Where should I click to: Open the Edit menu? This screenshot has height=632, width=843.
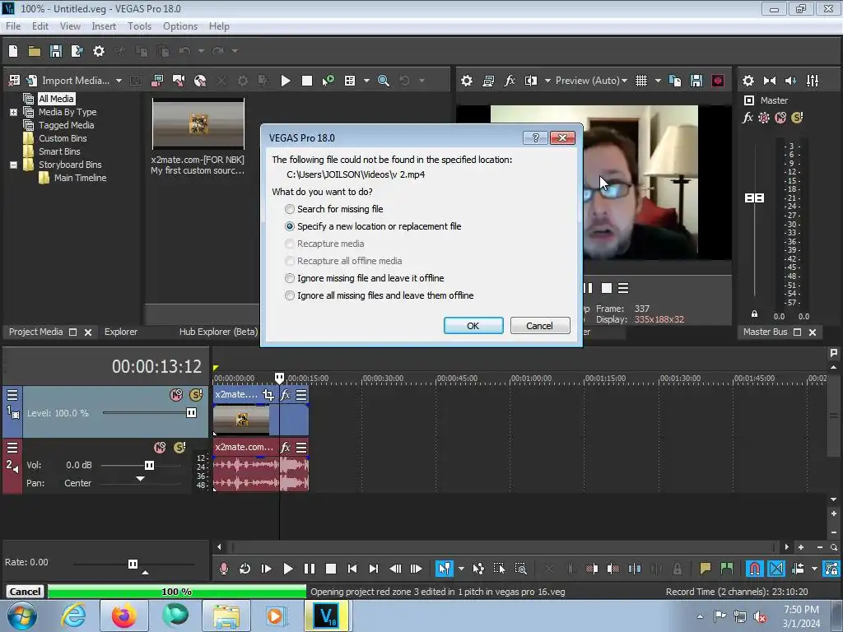coord(40,26)
